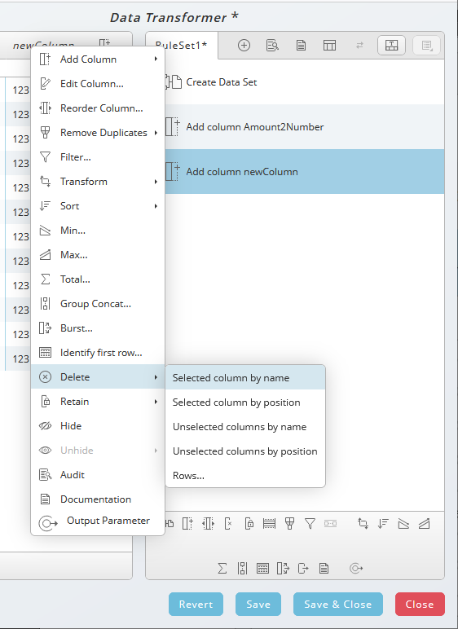This screenshot has height=629, width=458.
Task: Click the add rule plus-circle toolbar icon
Action: (244, 46)
